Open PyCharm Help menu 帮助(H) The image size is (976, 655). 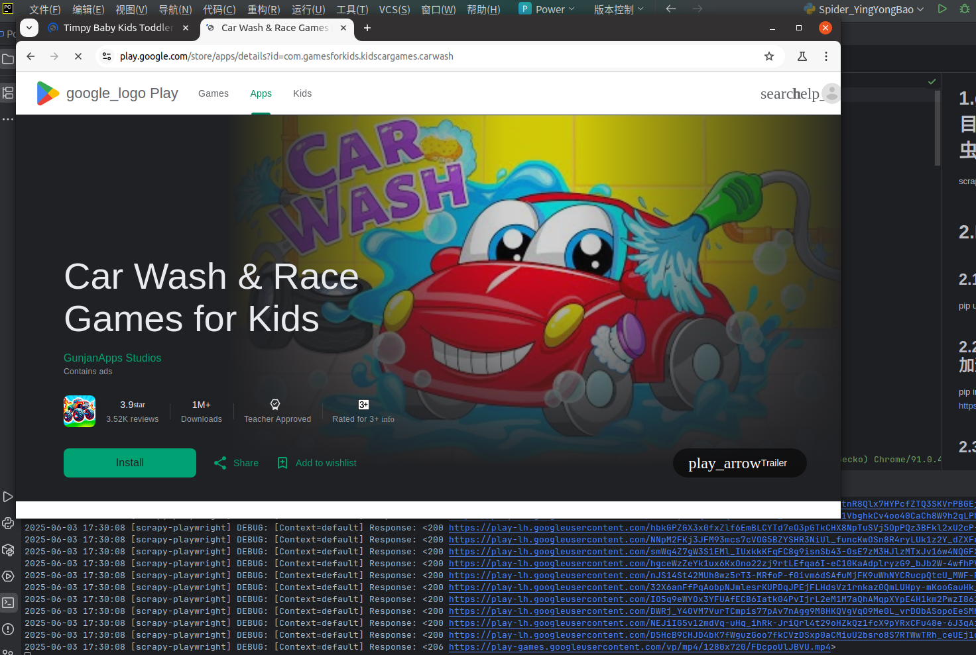(483, 9)
